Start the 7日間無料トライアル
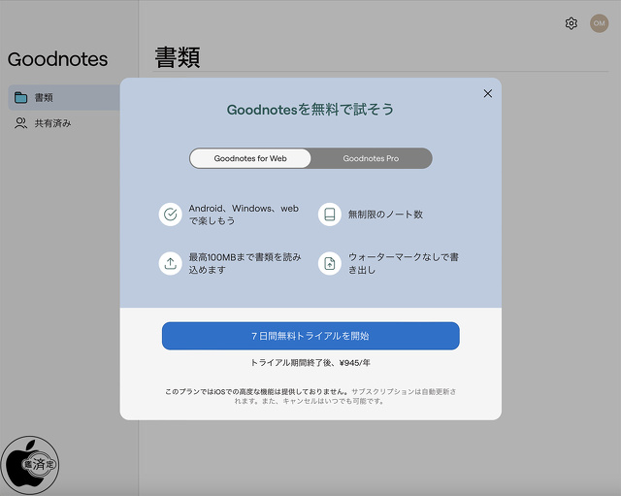621x496 pixels. 310,336
